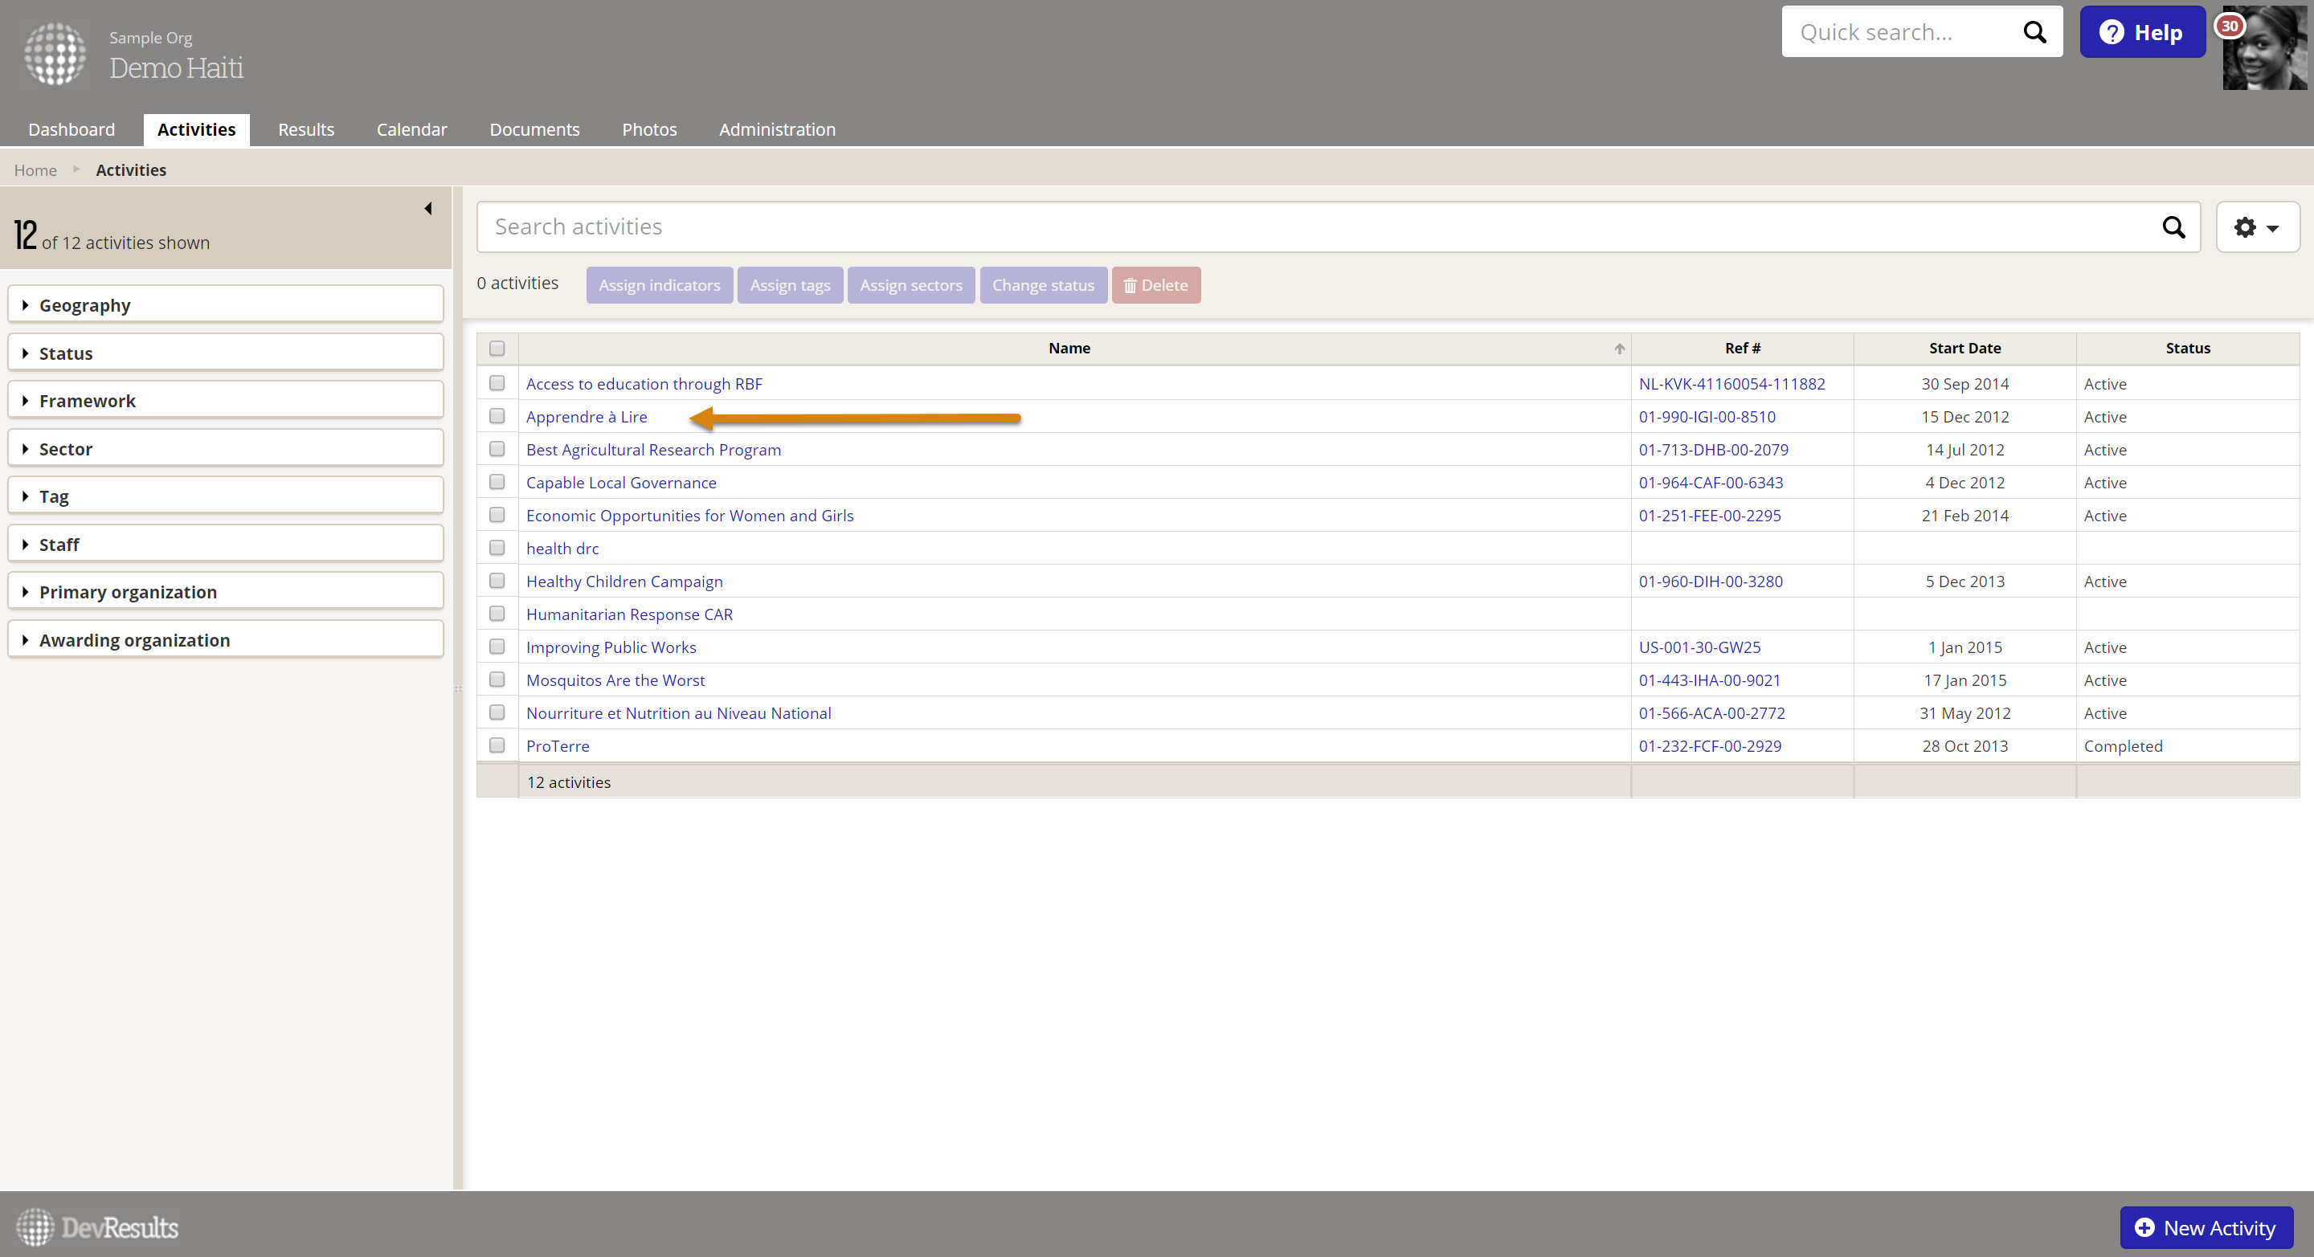Check the select-all header checkbox
Image resolution: width=2314 pixels, height=1257 pixels.
[497, 349]
